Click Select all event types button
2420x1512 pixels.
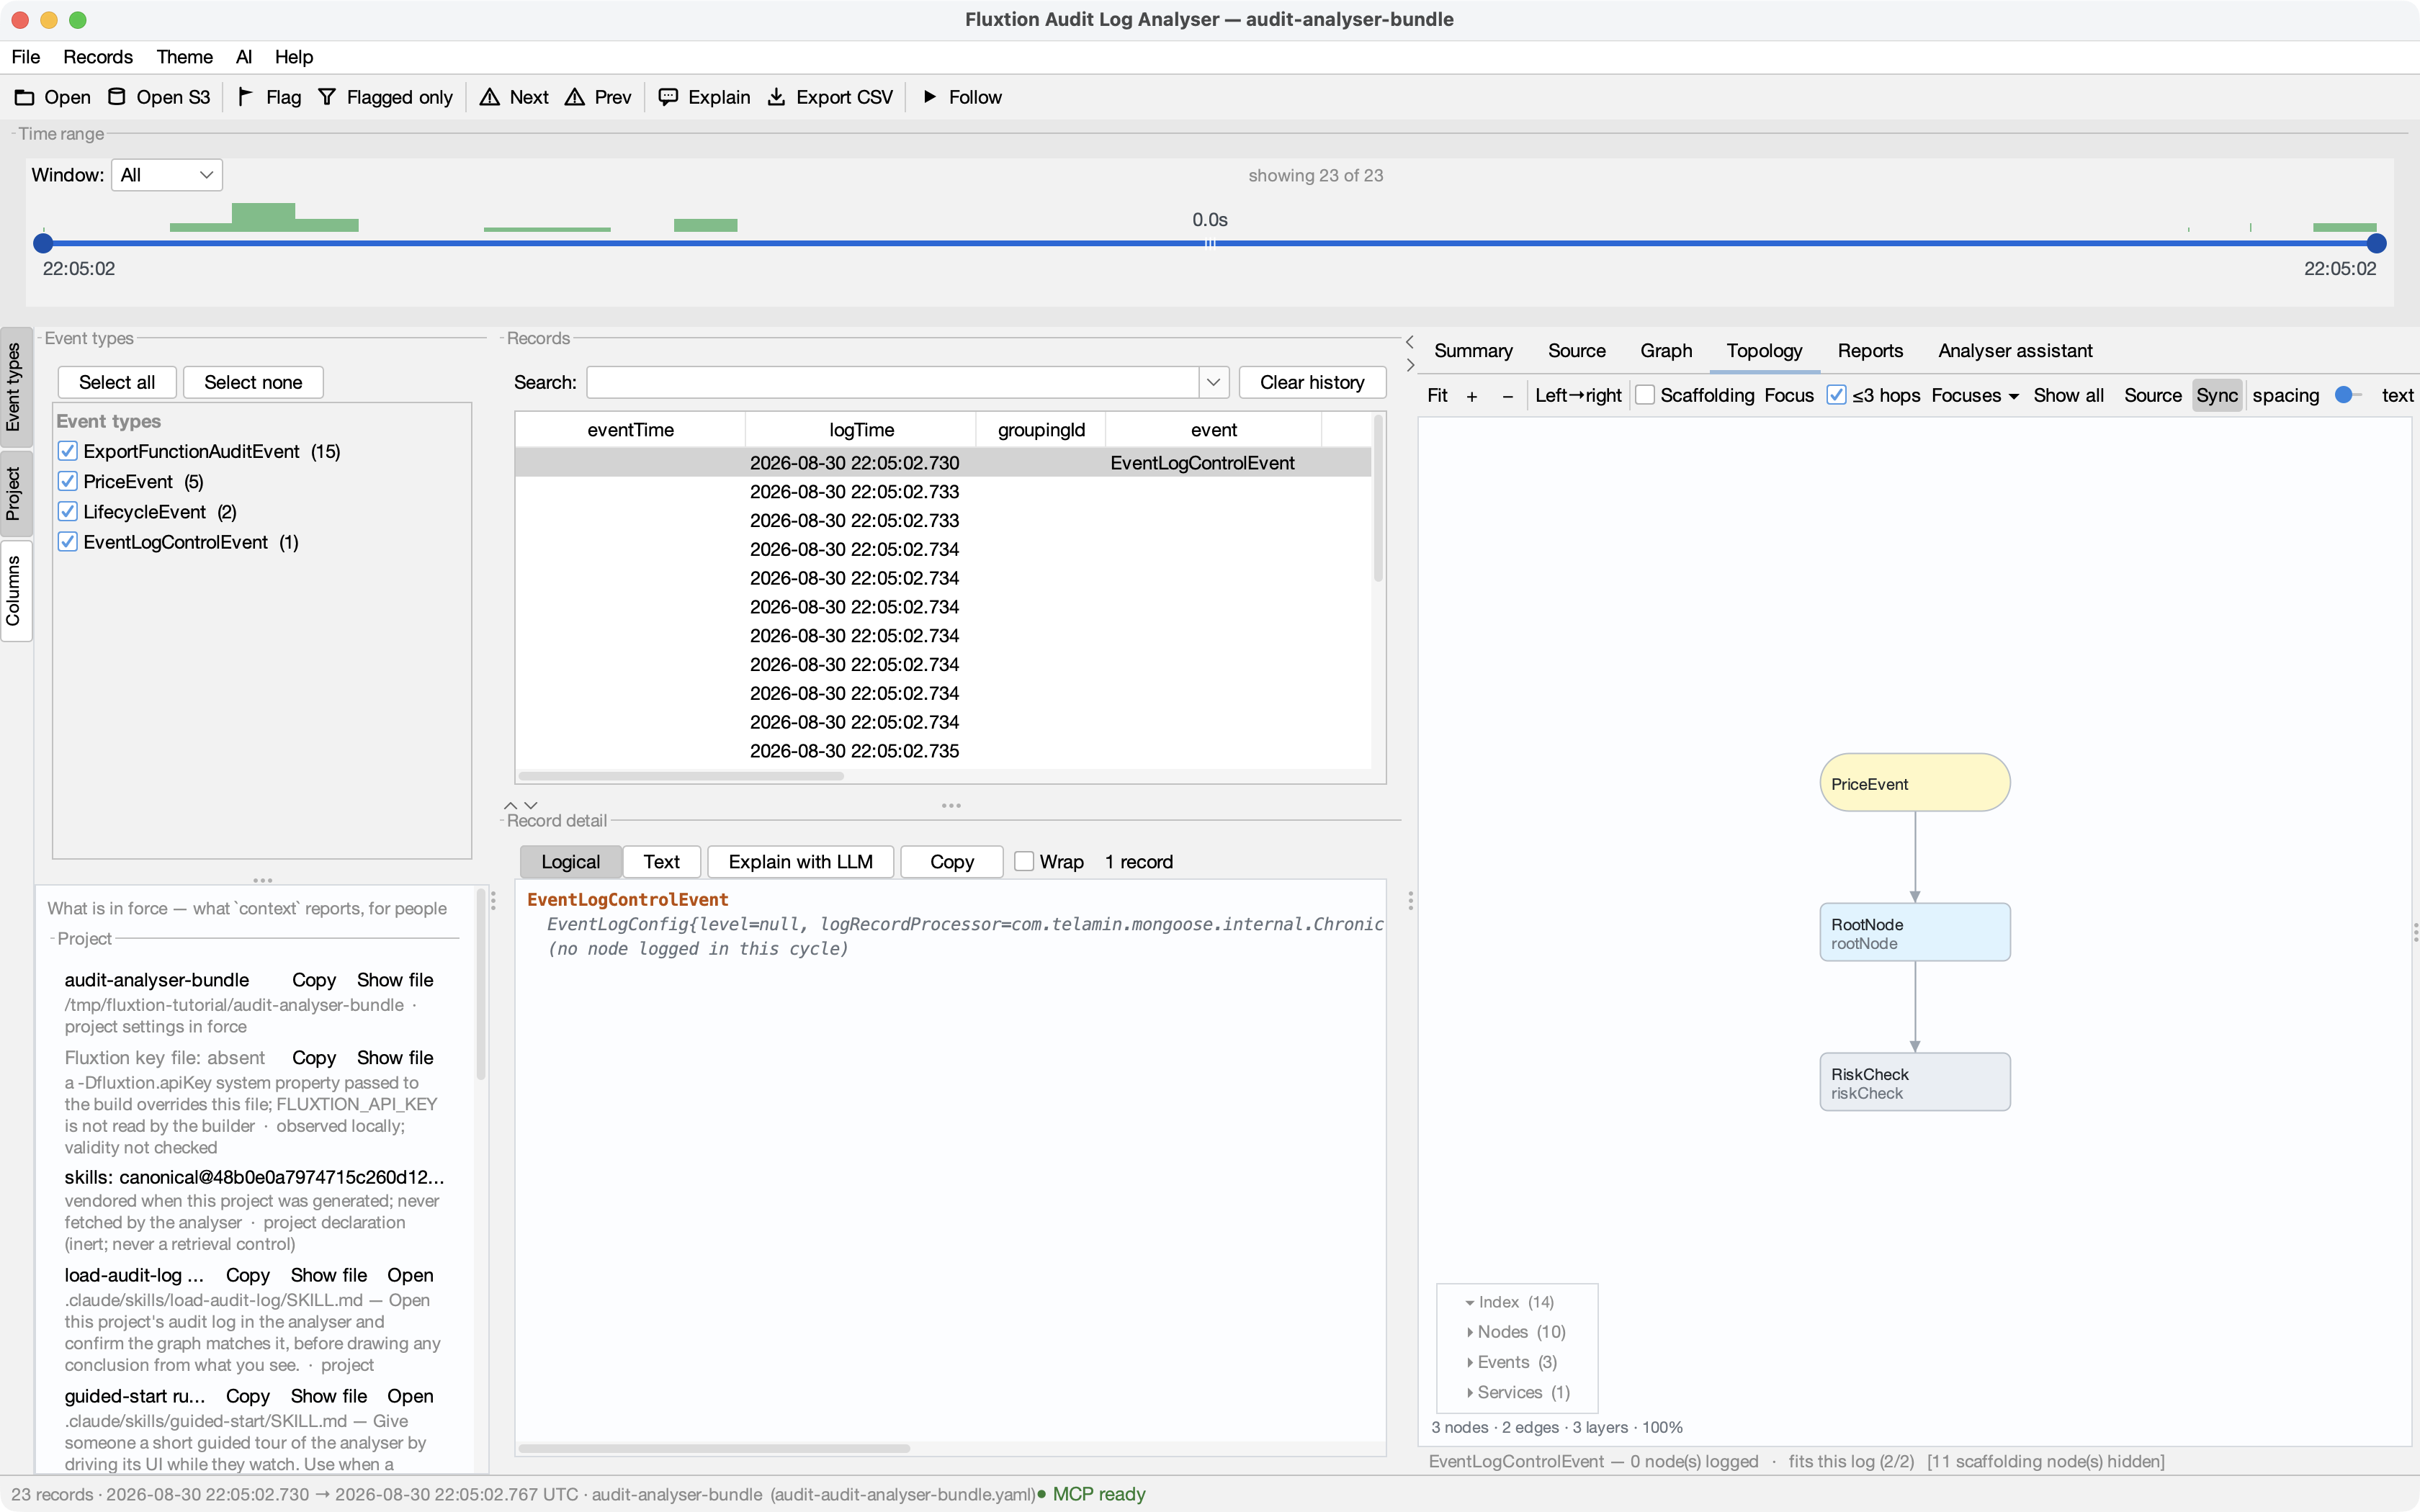(117, 382)
